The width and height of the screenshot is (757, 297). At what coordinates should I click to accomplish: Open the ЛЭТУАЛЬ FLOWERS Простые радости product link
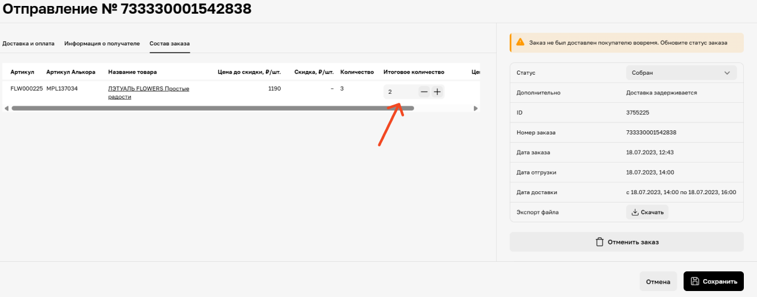148,92
